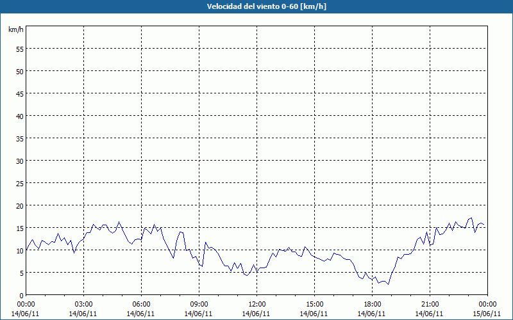The image size is (513, 320).
Task: Select the 06:00 time label on x-axis
Action: tap(141, 305)
